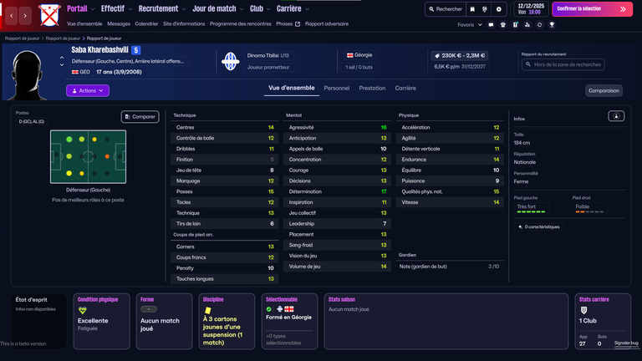Click the first Rapport de joueur breadcrumb
Screen dimensions: 642x361
(22, 38)
